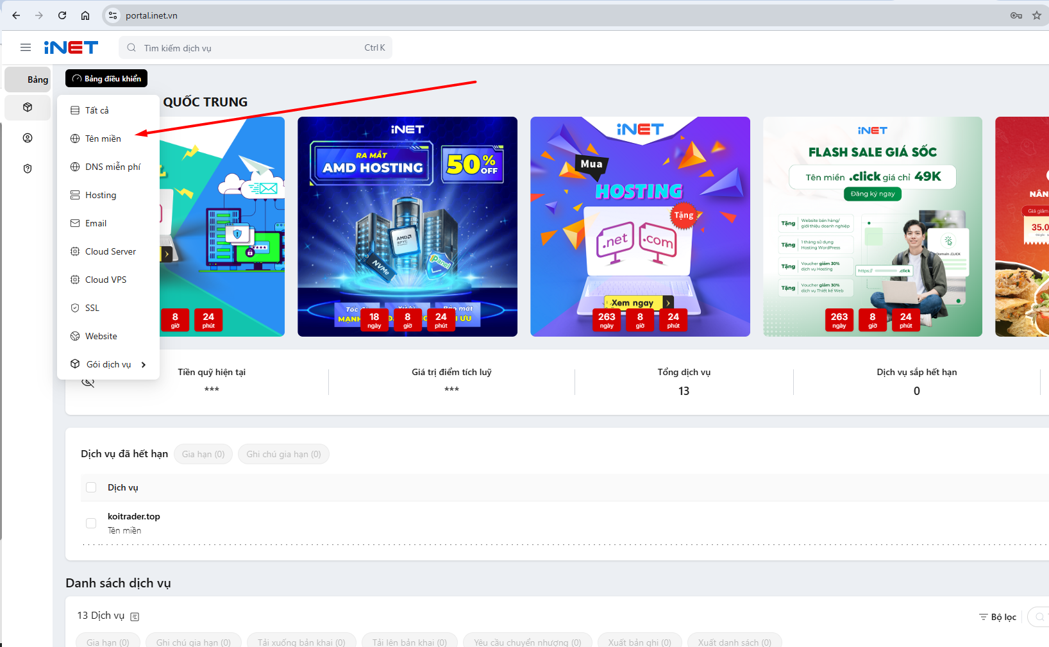Screen dimensions: 1049x647
Task: Open Tên miền from the services menu
Action: click(x=103, y=138)
